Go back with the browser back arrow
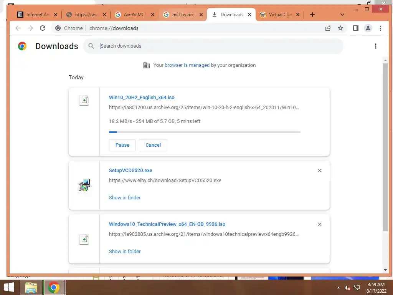The image size is (393, 295). click(18, 28)
